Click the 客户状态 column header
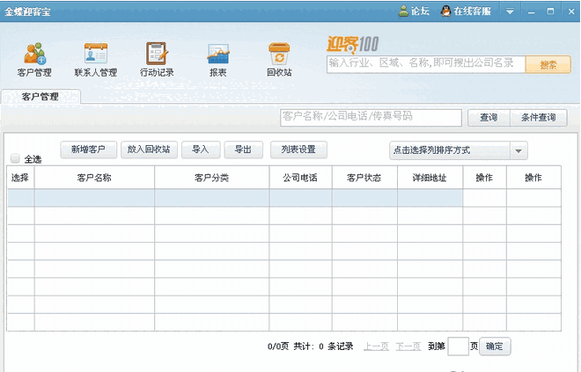Screen dimensions: 581x372 click(x=364, y=178)
